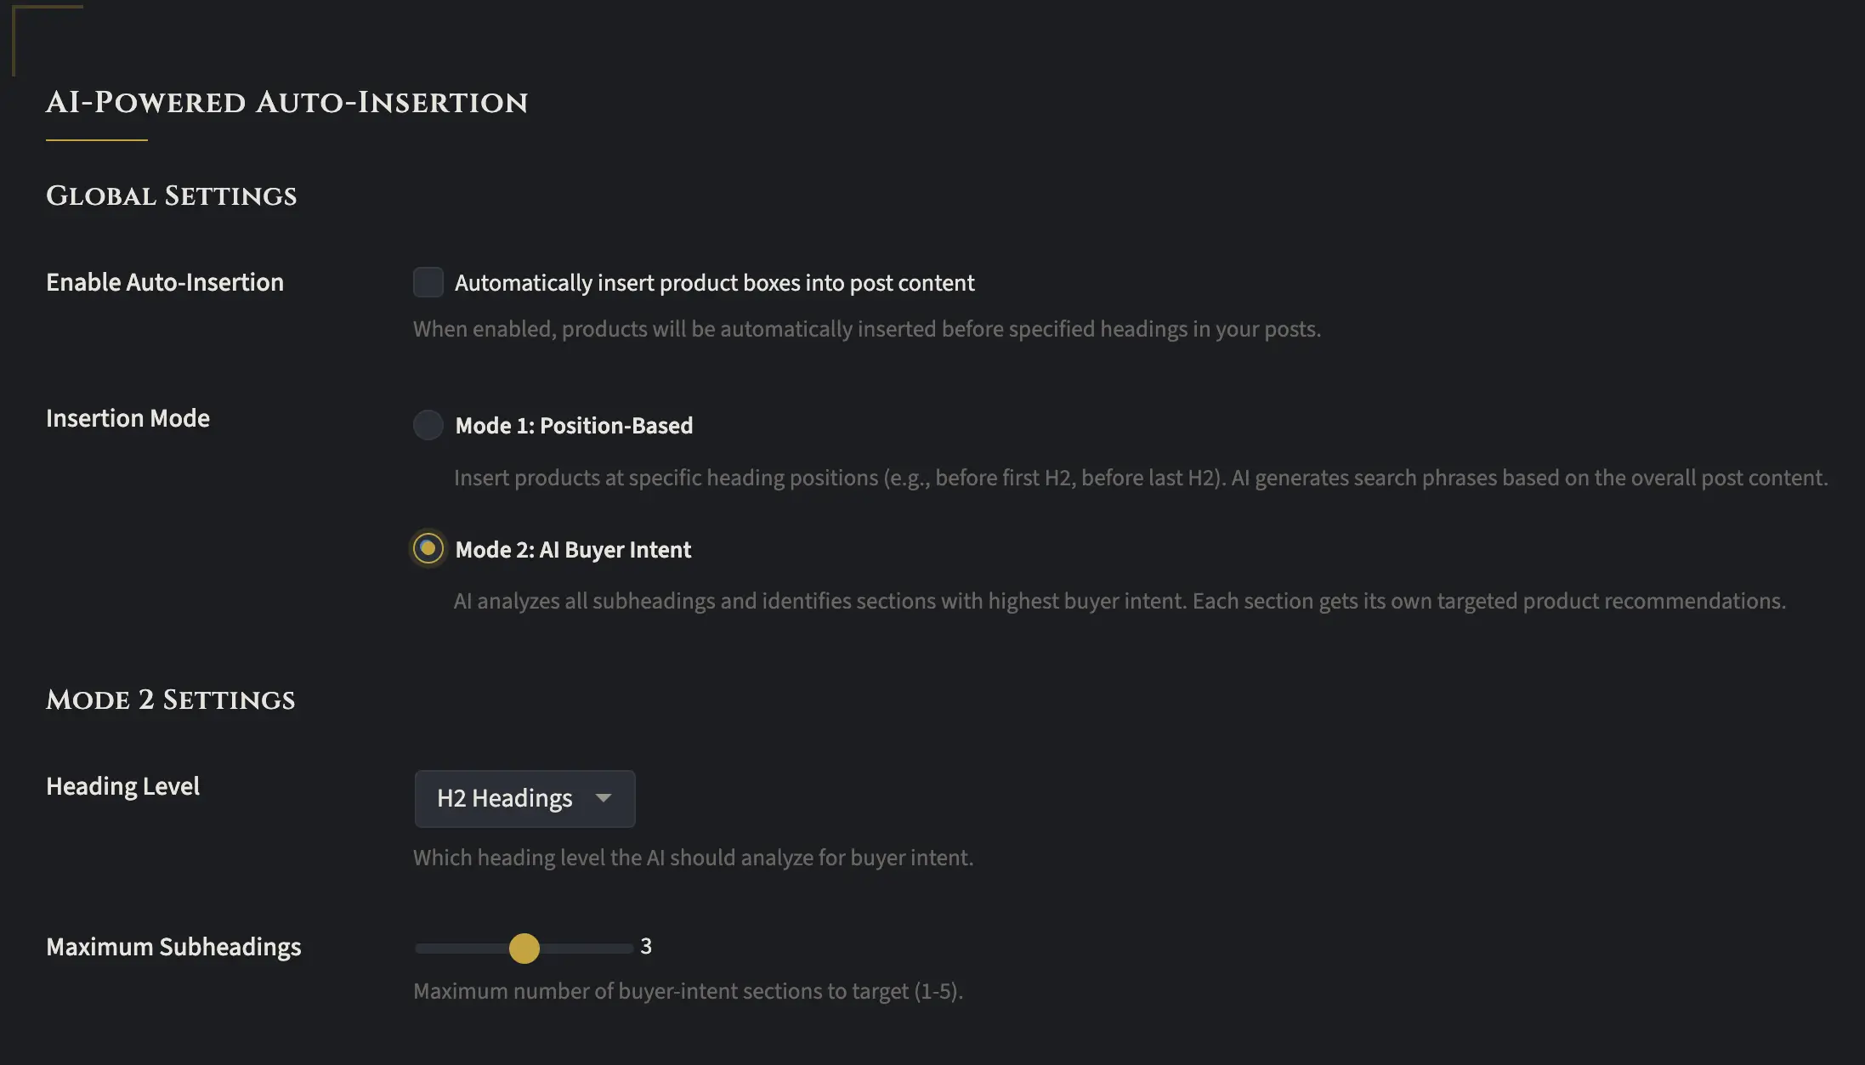Select the Mode 1 Position-Based radio button

[x=428, y=425]
